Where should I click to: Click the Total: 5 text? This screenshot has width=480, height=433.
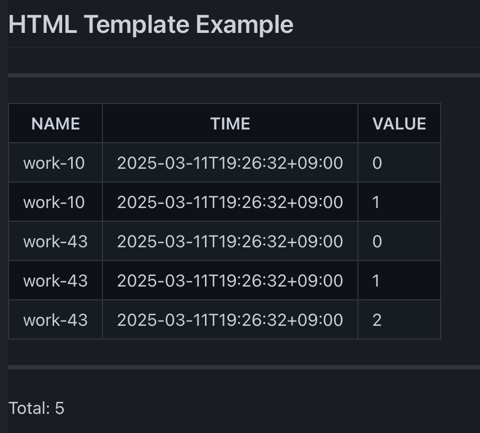click(x=37, y=408)
